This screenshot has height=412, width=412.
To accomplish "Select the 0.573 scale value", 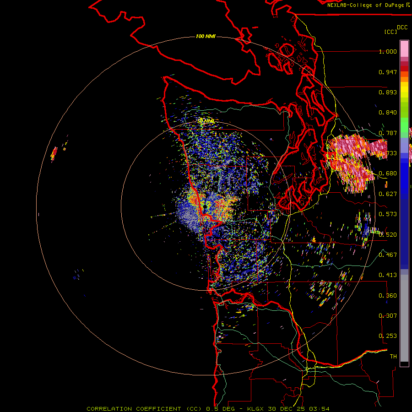I will click(388, 214).
